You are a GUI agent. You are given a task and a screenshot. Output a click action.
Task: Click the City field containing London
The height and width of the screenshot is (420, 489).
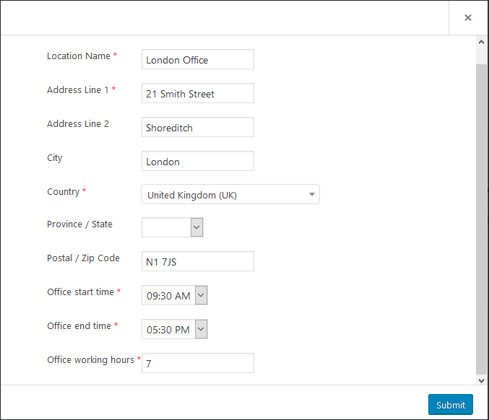coord(198,161)
